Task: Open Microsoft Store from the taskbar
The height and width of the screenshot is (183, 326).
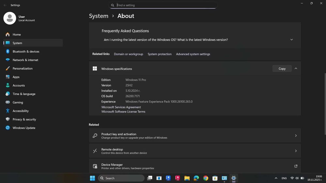Action: point(215,178)
